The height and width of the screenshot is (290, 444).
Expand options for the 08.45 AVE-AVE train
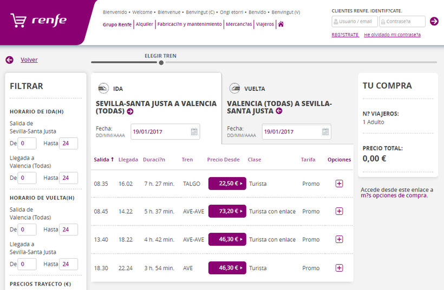(x=339, y=211)
